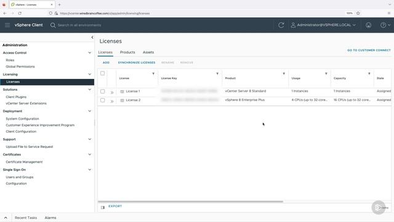
Task: Collapse the Solutions section
Action: (x=90, y=89)
